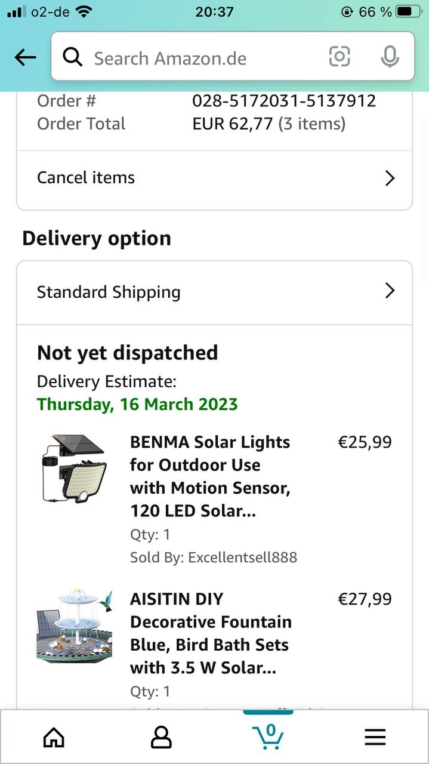Open BENMA Solar Lights product image

coord(74,469)
